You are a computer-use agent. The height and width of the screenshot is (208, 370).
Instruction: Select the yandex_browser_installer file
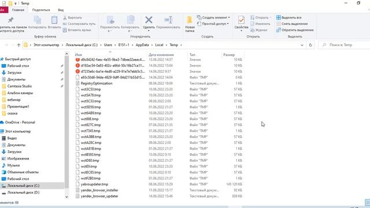pyautogui.click(x=99, y=190)
